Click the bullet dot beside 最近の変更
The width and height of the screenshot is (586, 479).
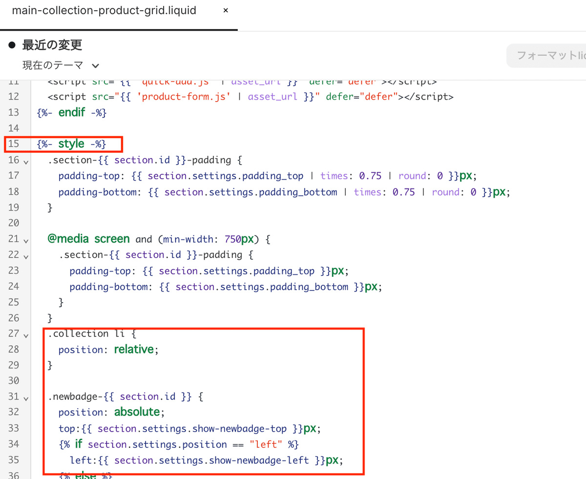click(x=13, y=45)
